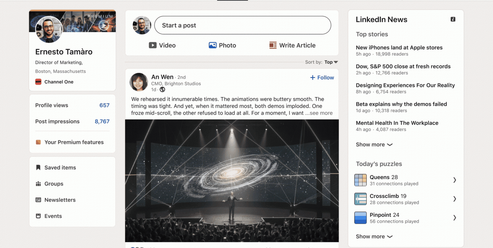
Task: Click the Start a post field
Action: point(243,25)
